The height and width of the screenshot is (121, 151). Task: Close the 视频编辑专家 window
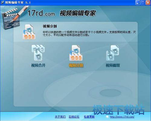coord(148,2)
